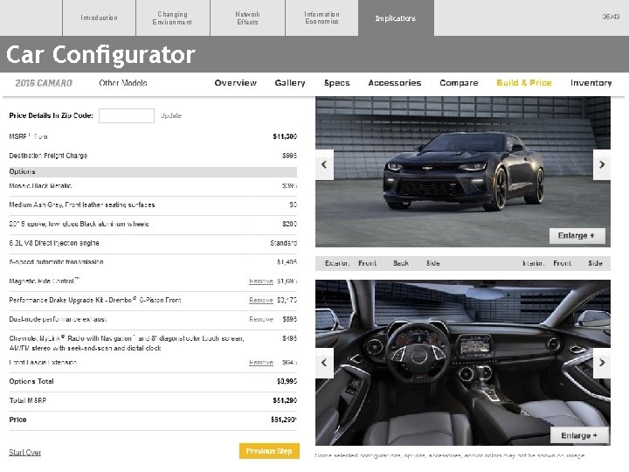The image size is (629, 472).
Task: Go to the Overview page
Action: click(x=236, y=83)
